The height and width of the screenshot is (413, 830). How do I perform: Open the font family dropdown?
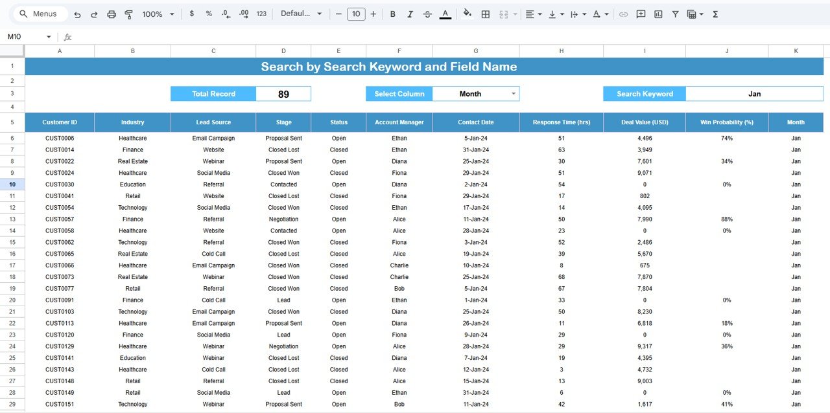(302, 14)
